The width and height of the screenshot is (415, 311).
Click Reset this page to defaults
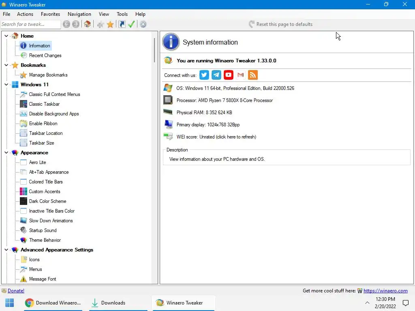click(280, 24)
